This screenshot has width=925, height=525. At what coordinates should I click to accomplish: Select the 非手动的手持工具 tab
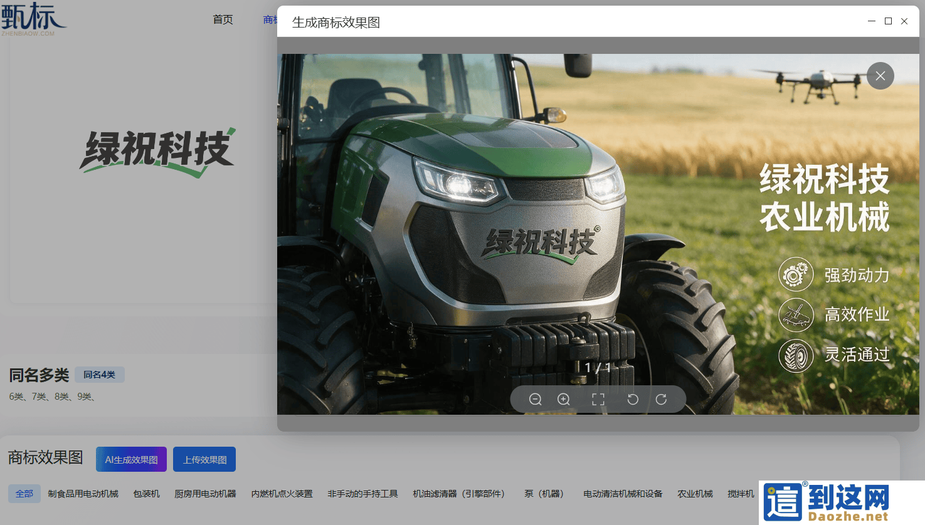362,494
